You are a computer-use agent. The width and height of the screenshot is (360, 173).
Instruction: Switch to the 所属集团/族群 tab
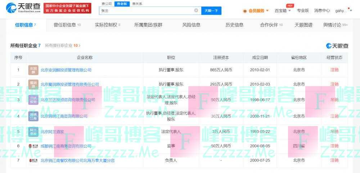[148, 25]
